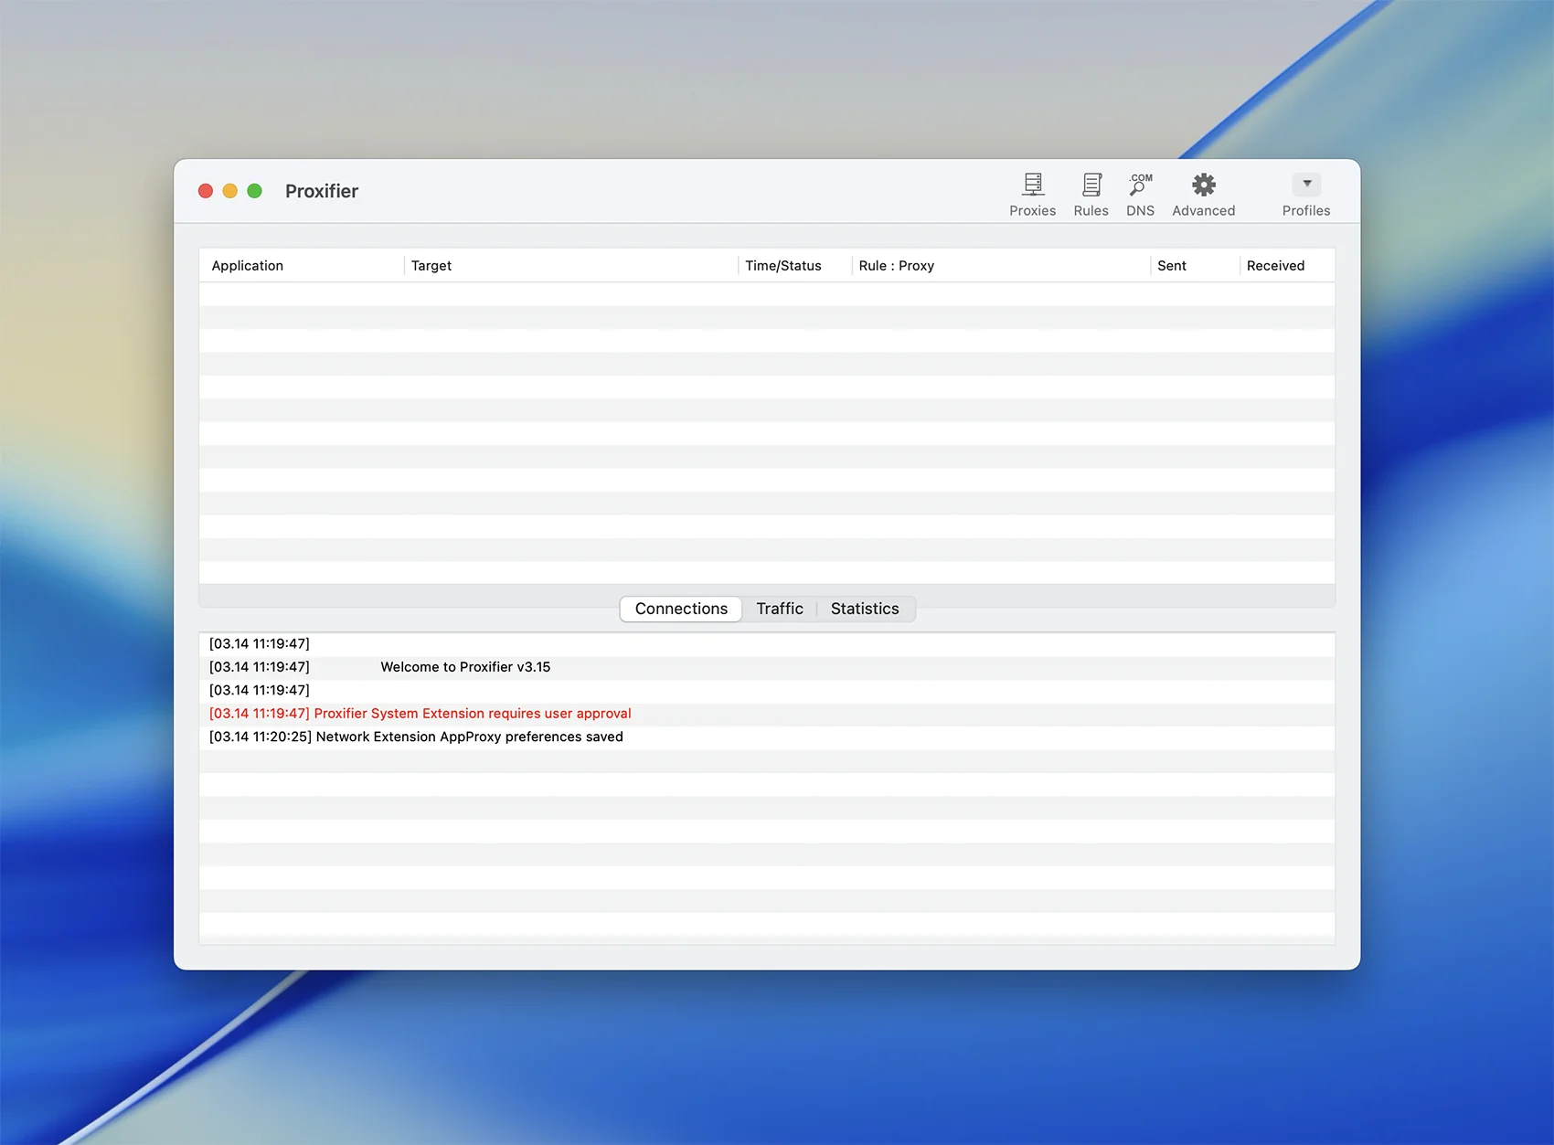The width and height of the screenshot is (1554, 1145).
Task: Select the AppProxy preferences saved log entry
Action: click(416, 737)
